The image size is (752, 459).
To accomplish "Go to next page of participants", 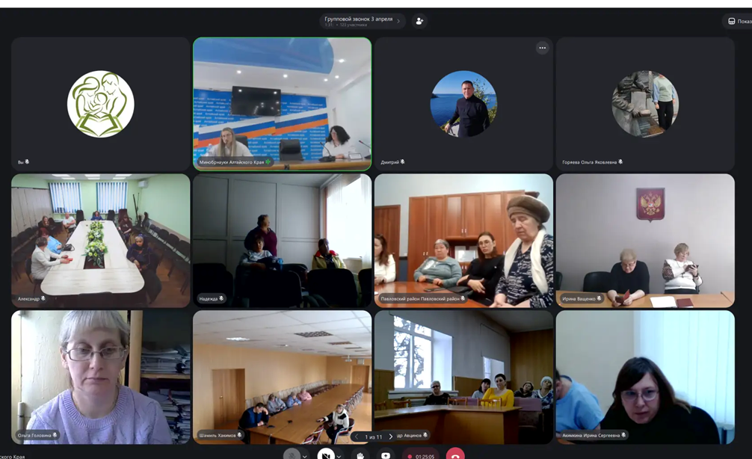I will coord(390,437).
